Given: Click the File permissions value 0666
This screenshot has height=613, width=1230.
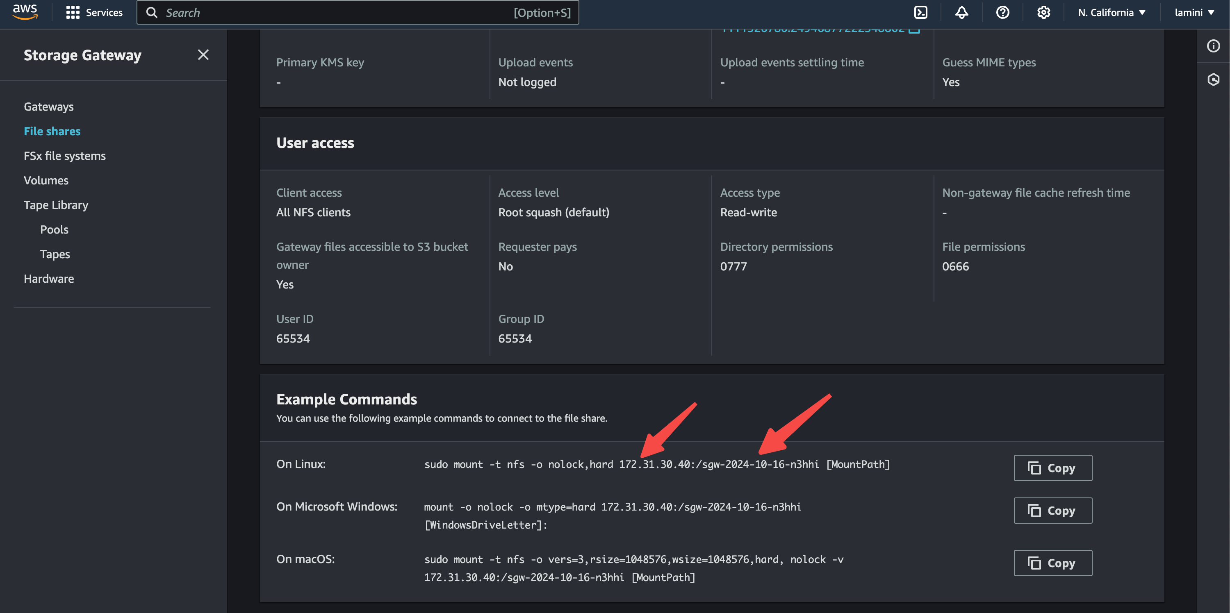Looking at the screenshot, I should (955, 266).
